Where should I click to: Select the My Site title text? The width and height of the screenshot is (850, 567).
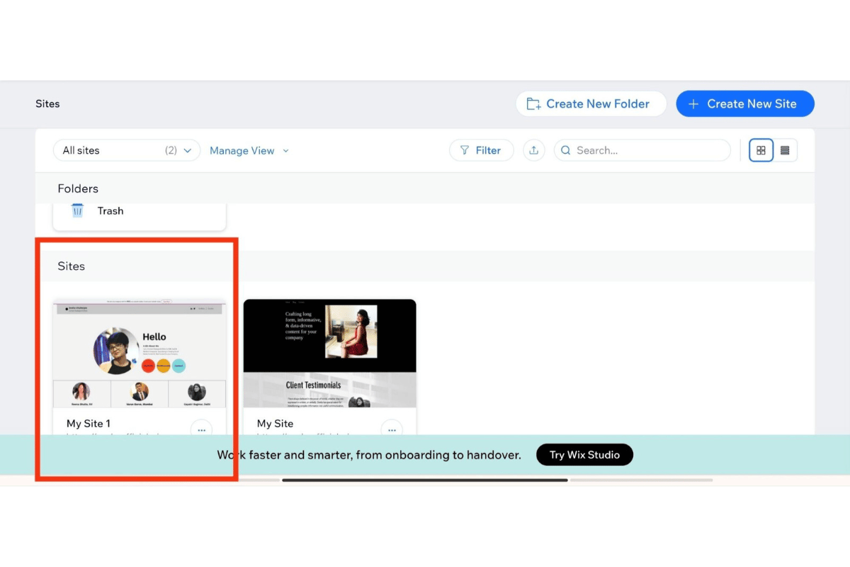275,423
